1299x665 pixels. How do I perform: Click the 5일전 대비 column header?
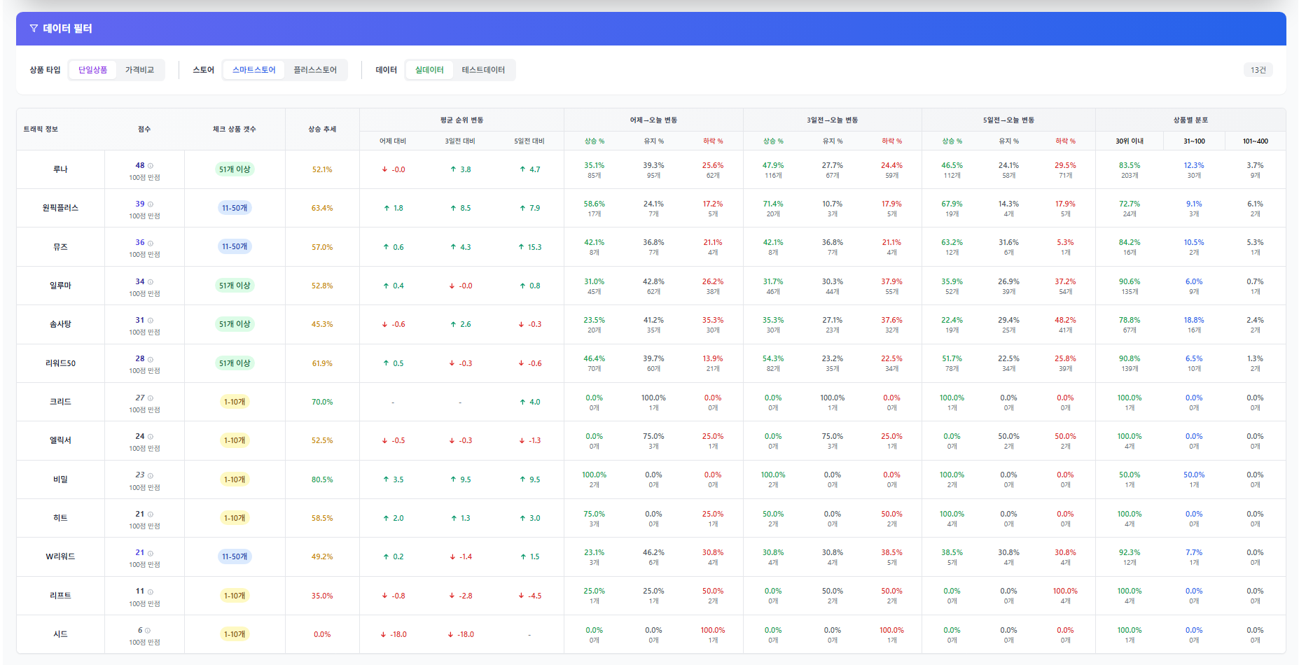(529, 141)
